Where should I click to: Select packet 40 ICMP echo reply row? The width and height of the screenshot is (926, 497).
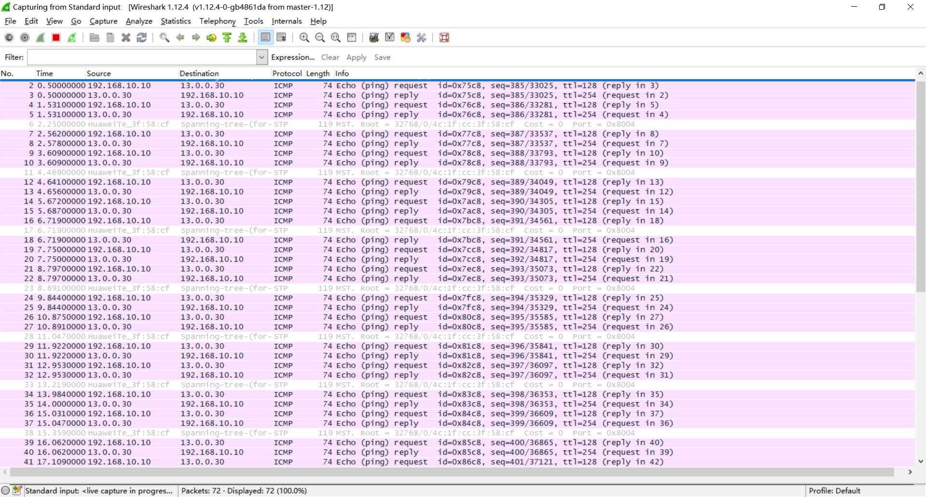(x=458, y=452)
